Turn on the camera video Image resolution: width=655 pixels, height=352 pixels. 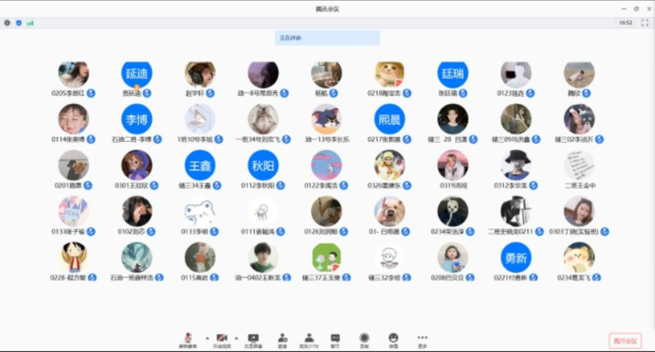click(x=221, y=339)
